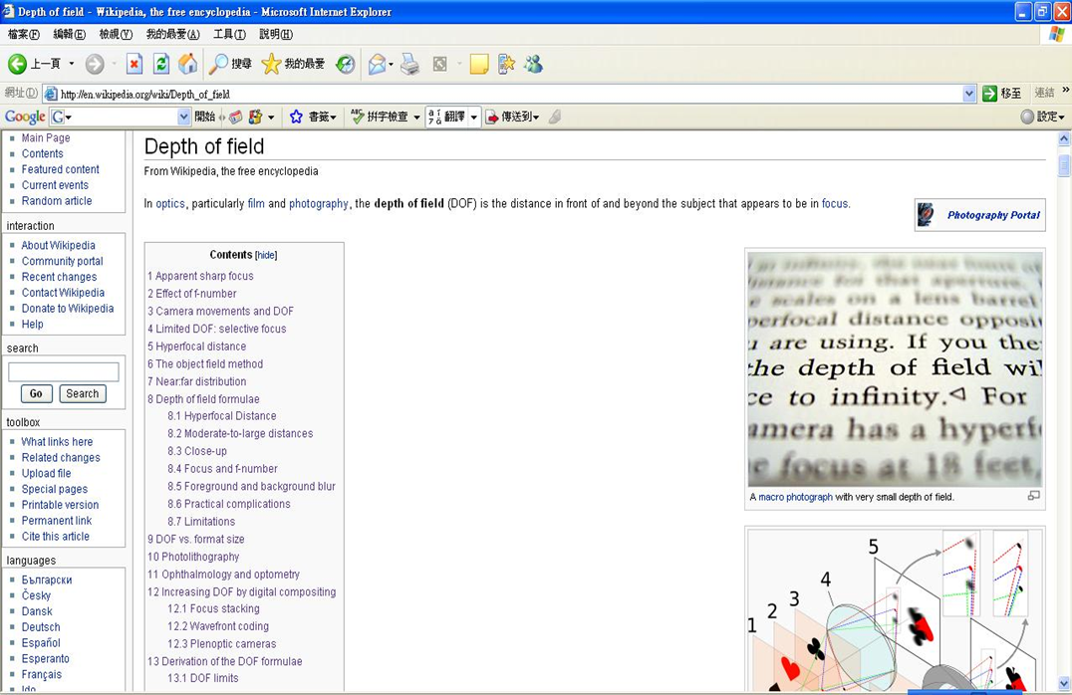Open the Deutsch language link
The height and width of the screenshot is (695, 1072).
(41, 627)
